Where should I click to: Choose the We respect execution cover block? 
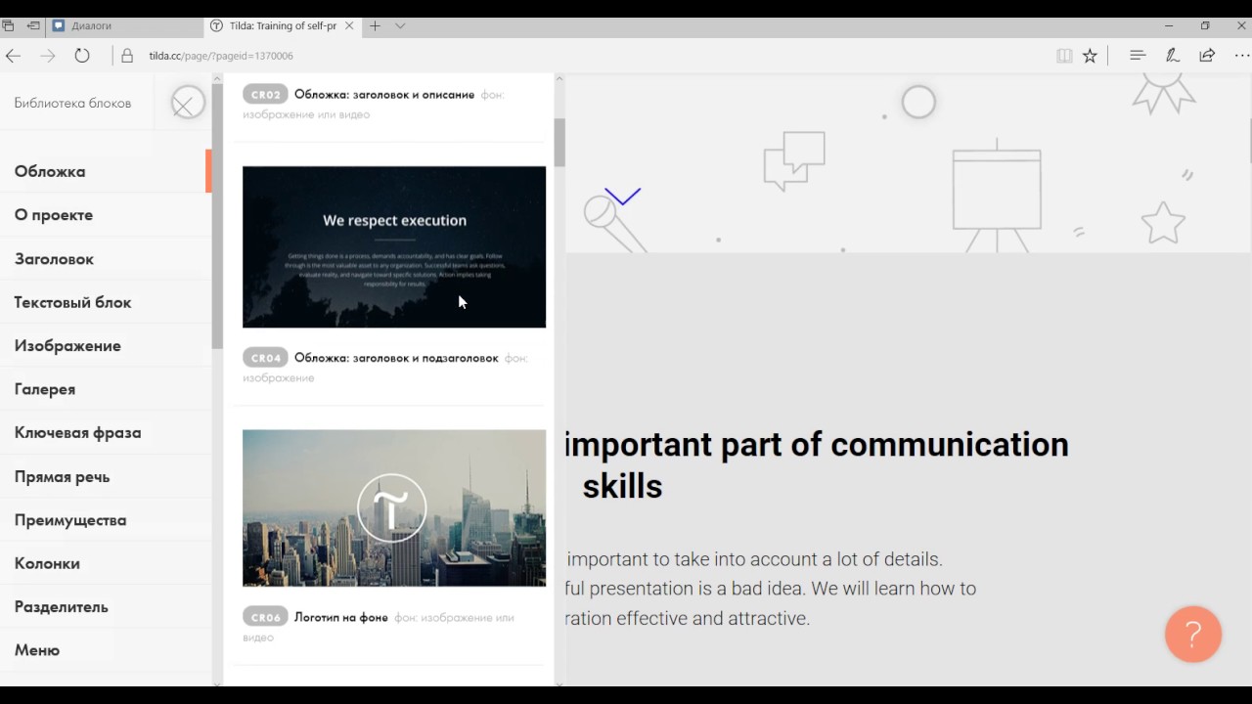click(x=394, y=246)
